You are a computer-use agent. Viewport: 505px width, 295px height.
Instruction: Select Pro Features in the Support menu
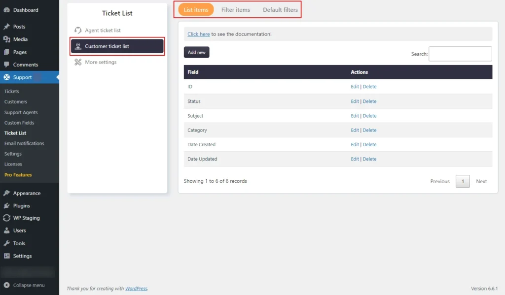point(19,174)
